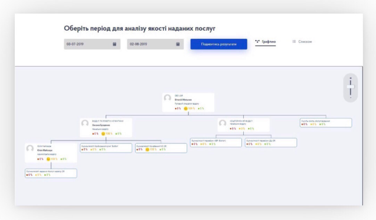This screenshot has height=220, width=376.
Task: Open calendar icon for start date 03-07-2019
Action: (x=115, y=44)
